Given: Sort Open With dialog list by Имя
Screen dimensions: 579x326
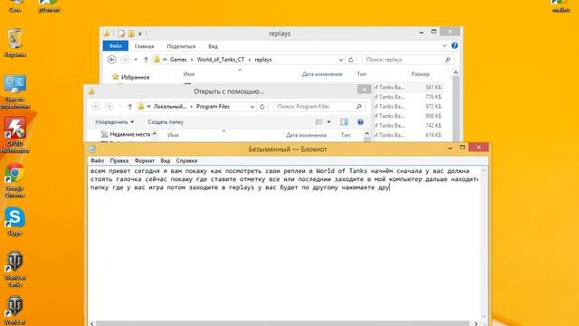Looking at the screenshot, I should tap(173, 135).
